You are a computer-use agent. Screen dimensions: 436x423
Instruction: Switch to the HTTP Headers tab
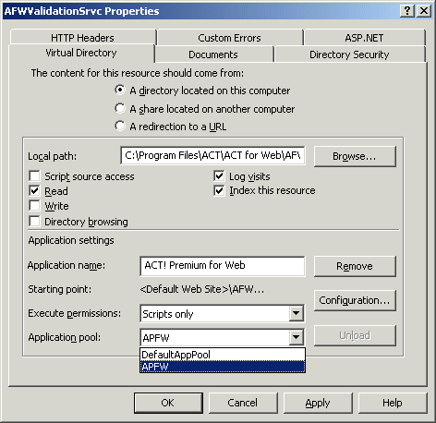[x=82, y=38]
